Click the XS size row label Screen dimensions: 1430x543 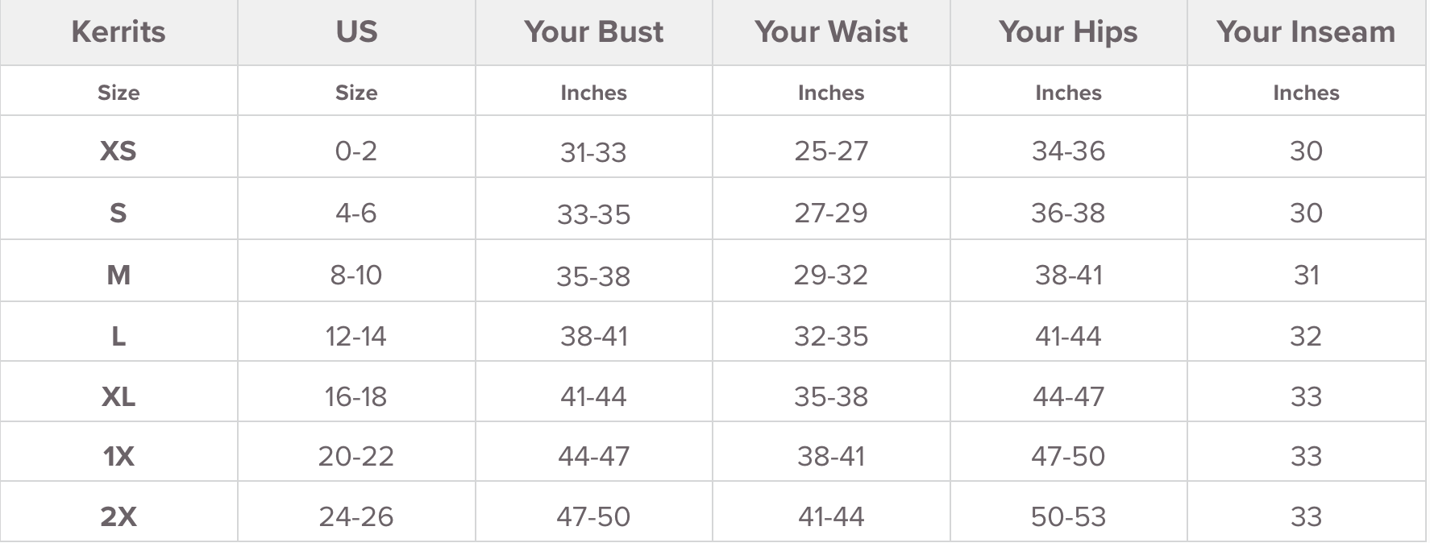click(118, 151)
